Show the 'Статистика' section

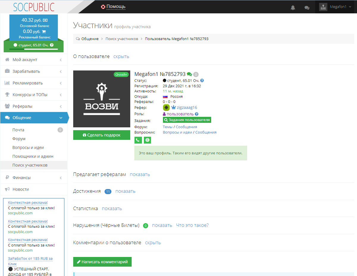click(112, 208)
